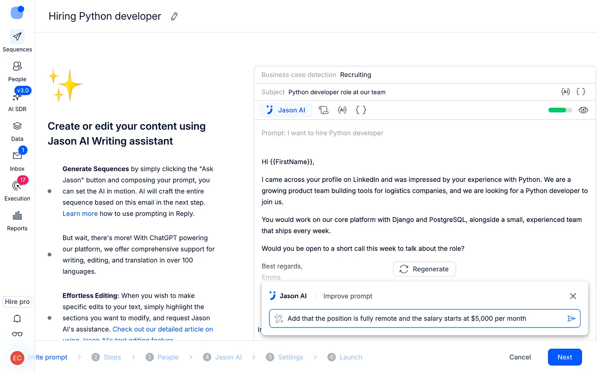Viewport: 597px width, 373px height.
Task: Open the Inbox with 1 notification
Action: pyautogui.click(x=17, y=160)
